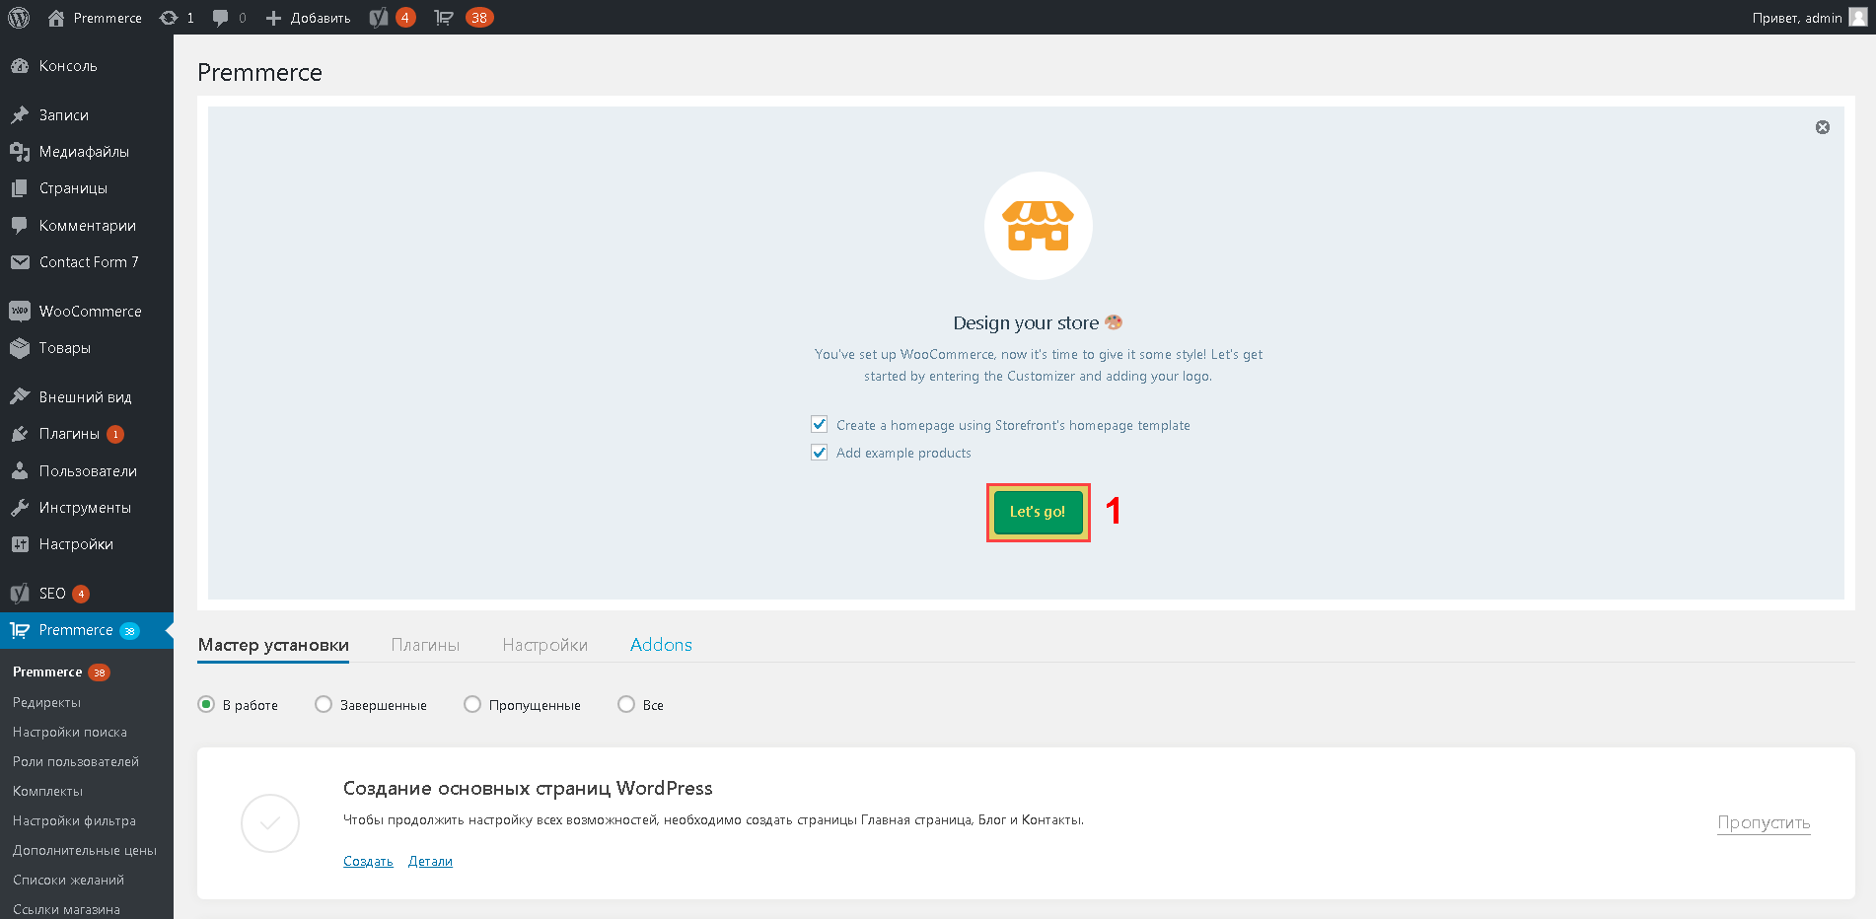Toggle Add example products checkbox
This screenshot has height=919, width=1876.
coord(819,452)
